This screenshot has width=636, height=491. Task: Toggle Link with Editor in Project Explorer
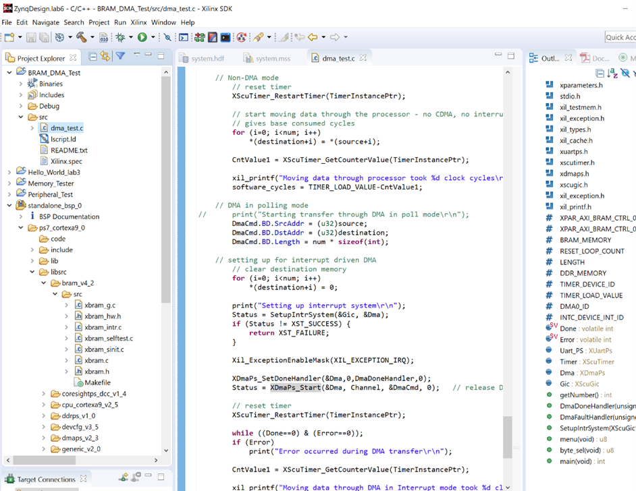pos(105,57)
